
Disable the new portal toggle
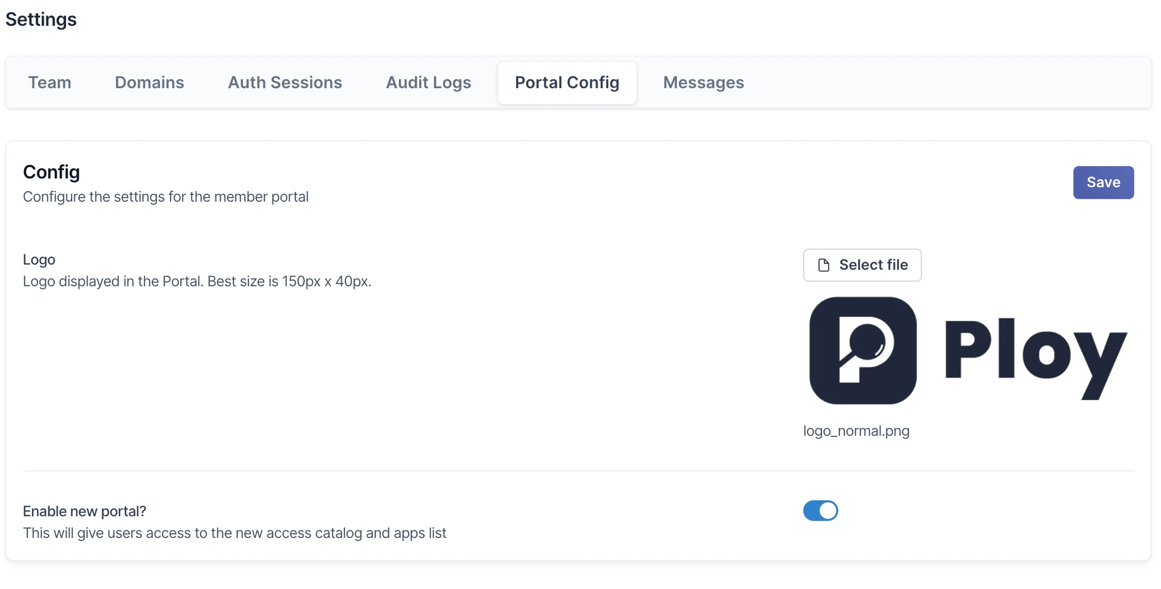820,511
